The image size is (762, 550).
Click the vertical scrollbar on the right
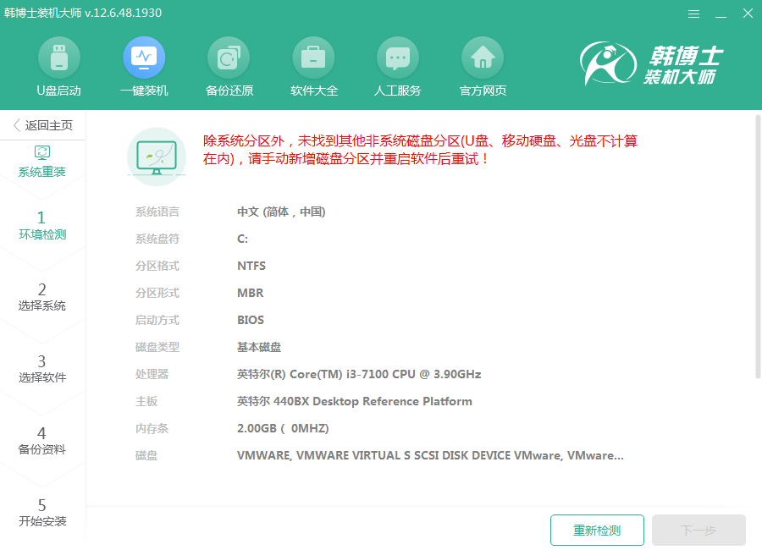pos(757,245)
